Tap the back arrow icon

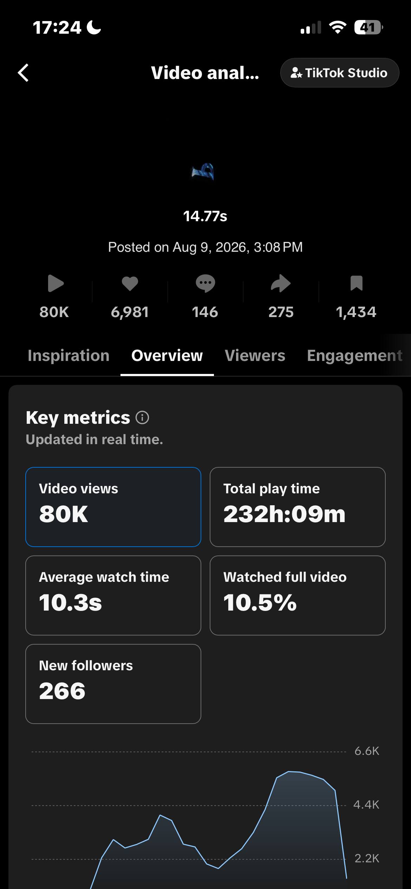tap(23, 73)
